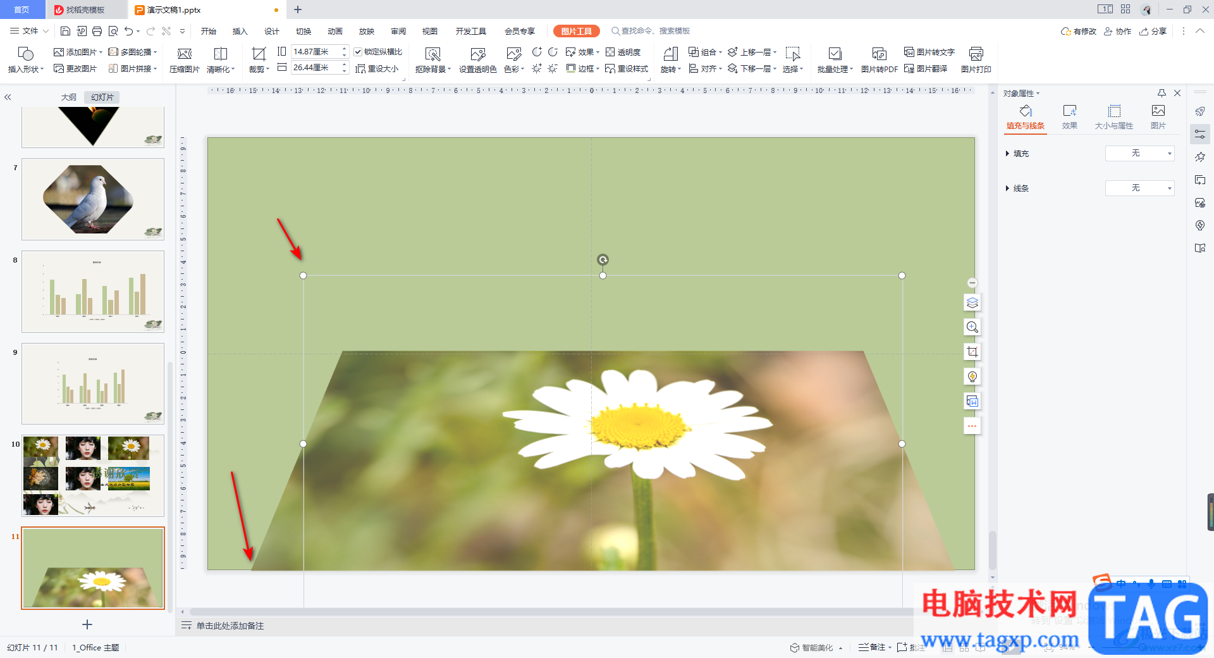Click 'click to add notes' area

coord(230,626)
